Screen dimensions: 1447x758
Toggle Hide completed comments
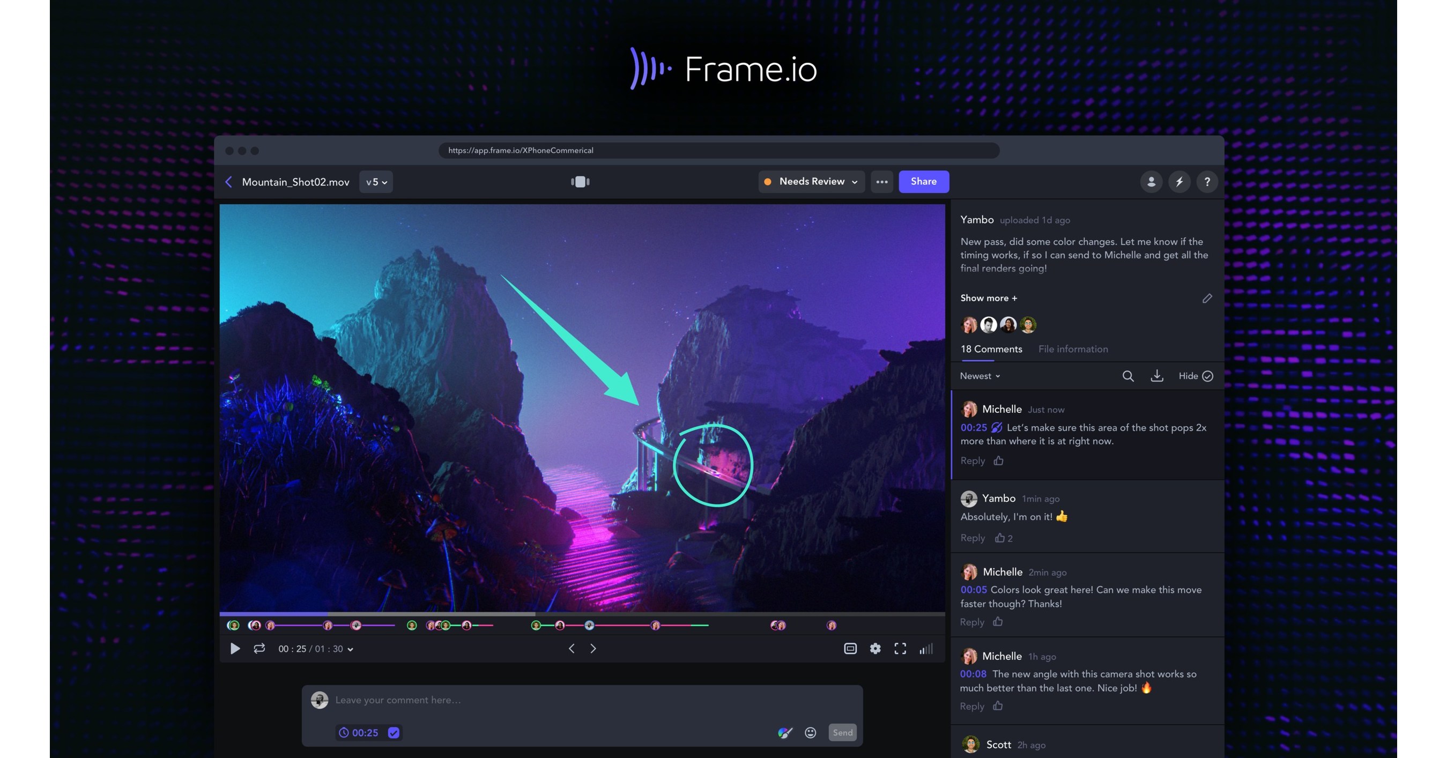(1196, 376)
